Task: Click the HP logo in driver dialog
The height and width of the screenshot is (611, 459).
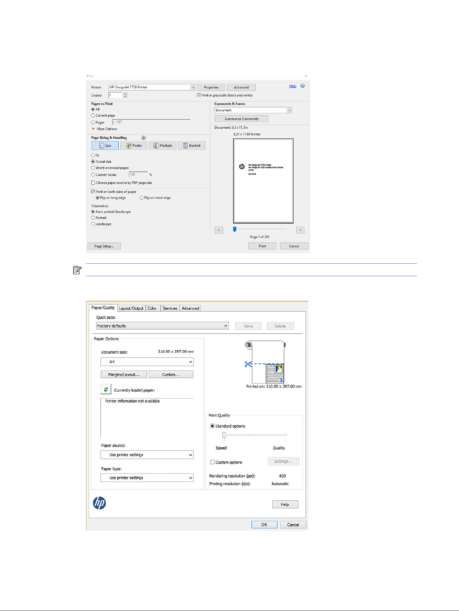Action: pos(100,503)
